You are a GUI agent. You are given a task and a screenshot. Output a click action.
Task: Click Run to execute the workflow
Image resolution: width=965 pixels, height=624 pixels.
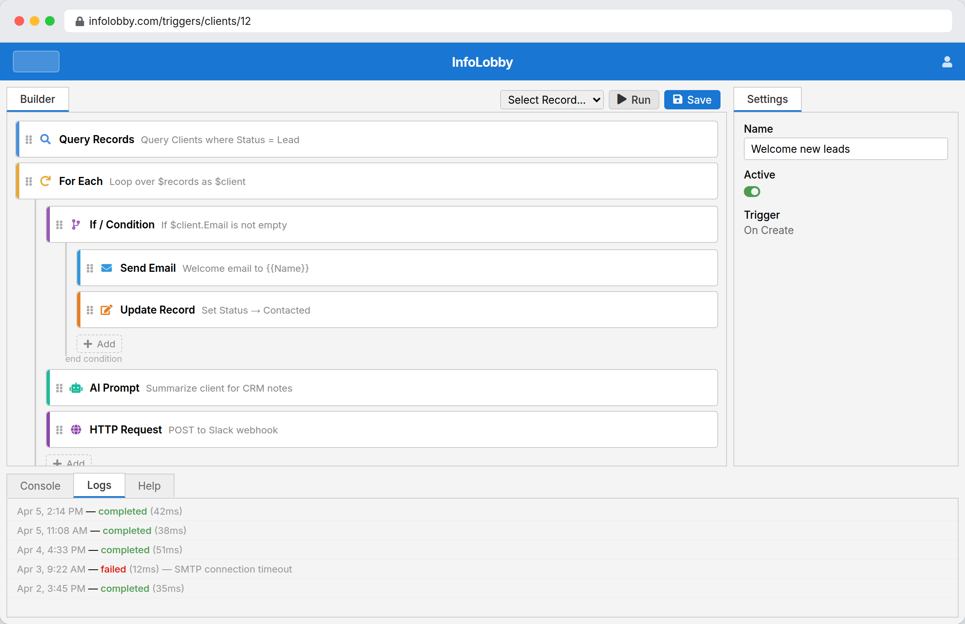click(634, 99)
